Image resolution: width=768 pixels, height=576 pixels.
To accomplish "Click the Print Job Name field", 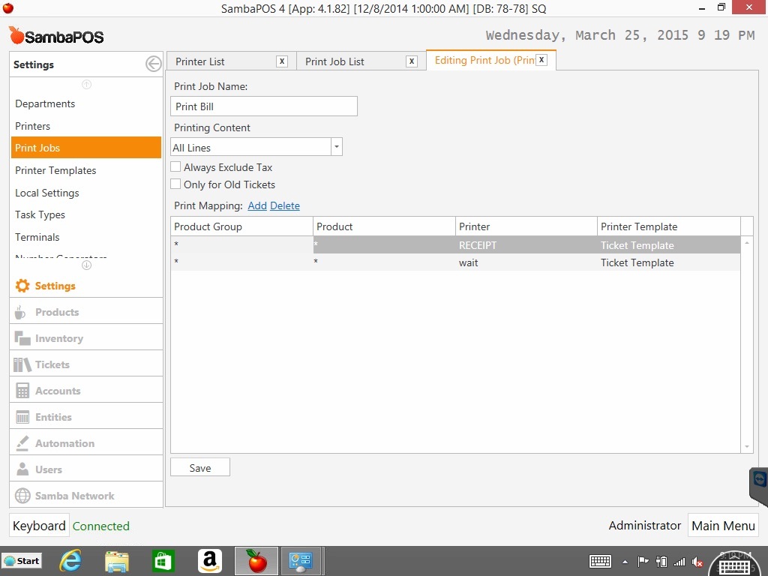I will click(x=264, y=106).
